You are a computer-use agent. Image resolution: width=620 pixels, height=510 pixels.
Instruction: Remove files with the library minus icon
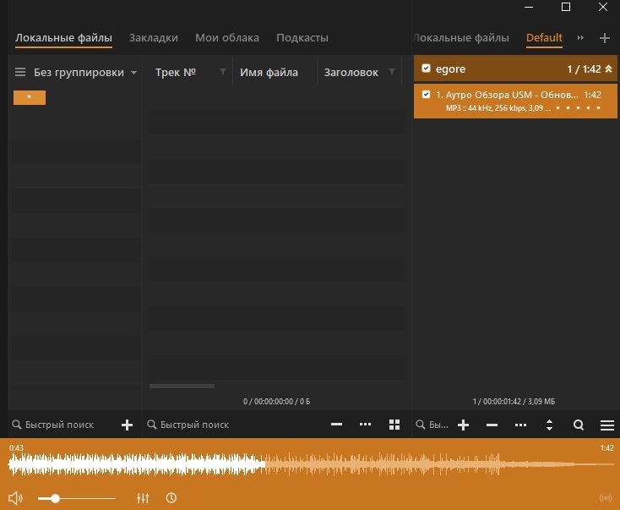point(336,425)
